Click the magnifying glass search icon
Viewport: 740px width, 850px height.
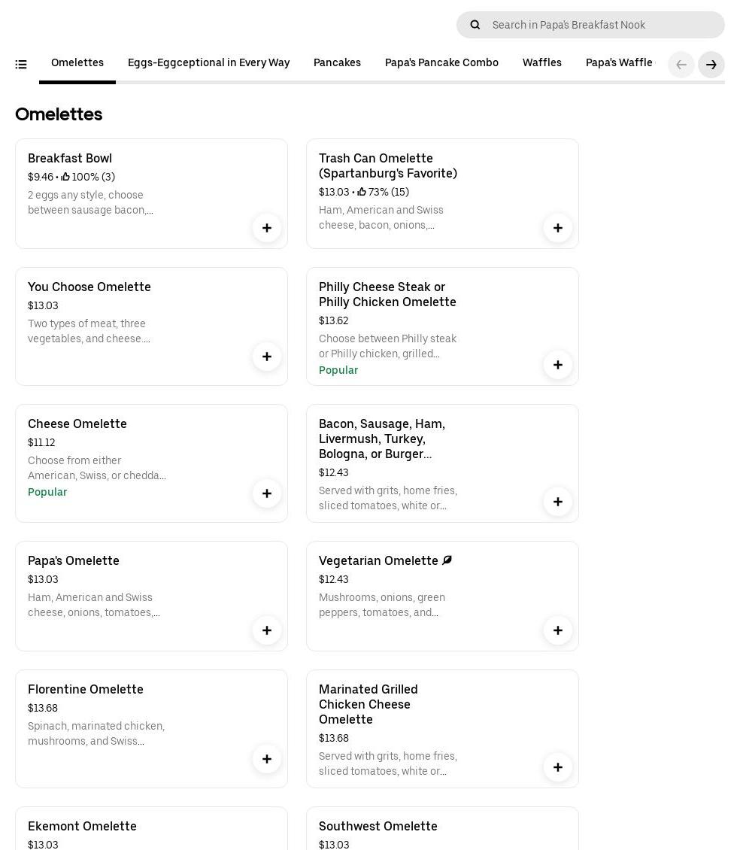tap(475, 25)
